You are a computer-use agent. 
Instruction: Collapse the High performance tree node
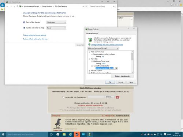click(89, 52)
